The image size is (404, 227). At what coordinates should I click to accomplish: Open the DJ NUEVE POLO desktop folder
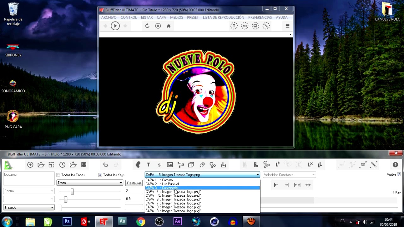click(x=388, y=12)
